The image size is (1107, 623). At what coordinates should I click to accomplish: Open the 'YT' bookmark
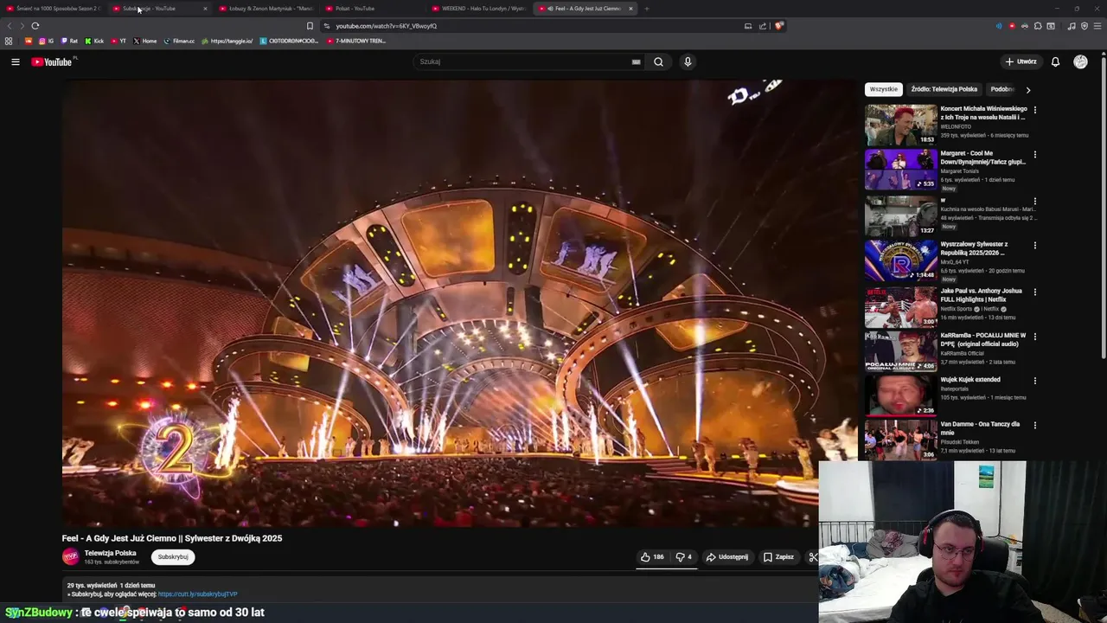point(118,41)
